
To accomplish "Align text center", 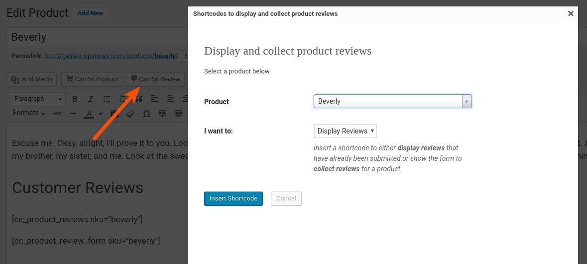I will pos(170,99).
